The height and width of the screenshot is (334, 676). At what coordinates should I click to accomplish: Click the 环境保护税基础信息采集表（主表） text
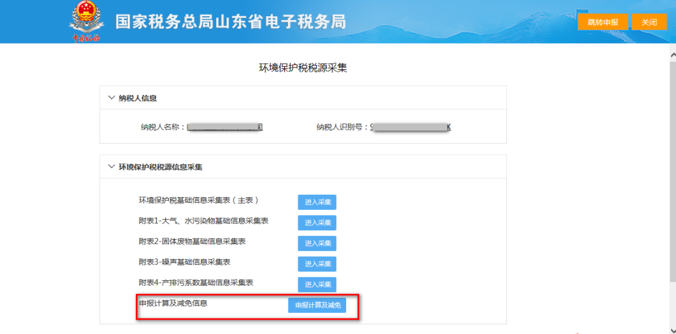point(199,200)
